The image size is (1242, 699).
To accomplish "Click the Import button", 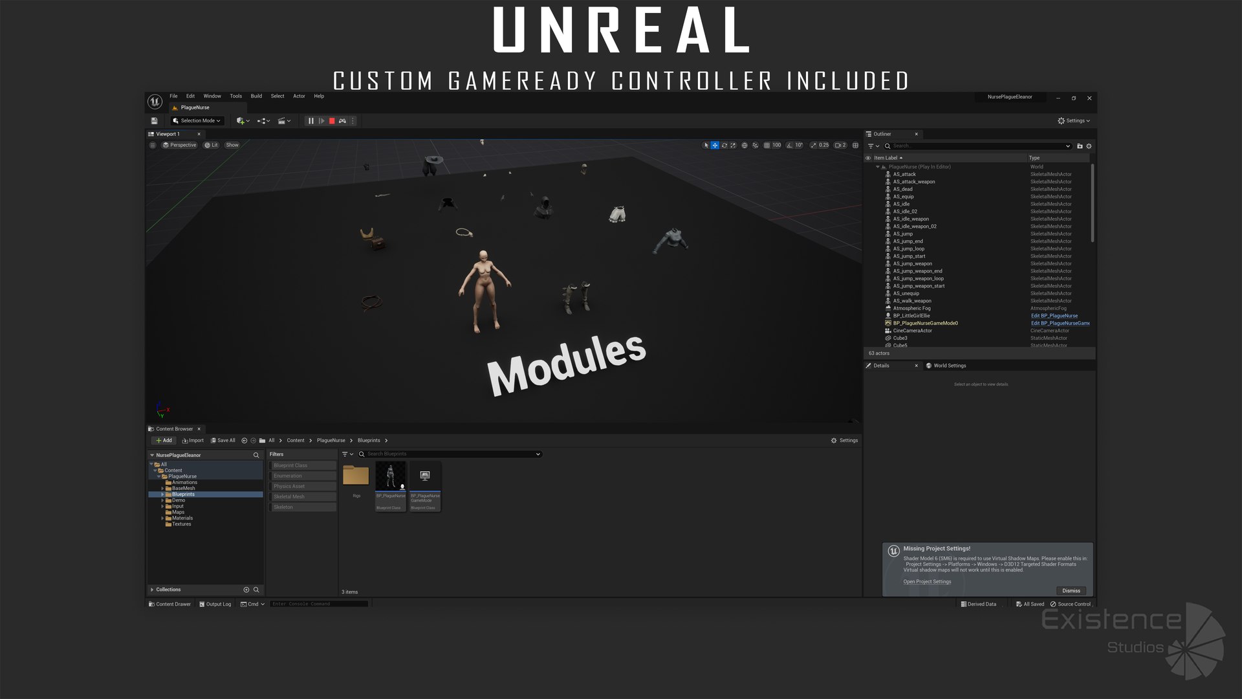I will [x=193, y=441].
